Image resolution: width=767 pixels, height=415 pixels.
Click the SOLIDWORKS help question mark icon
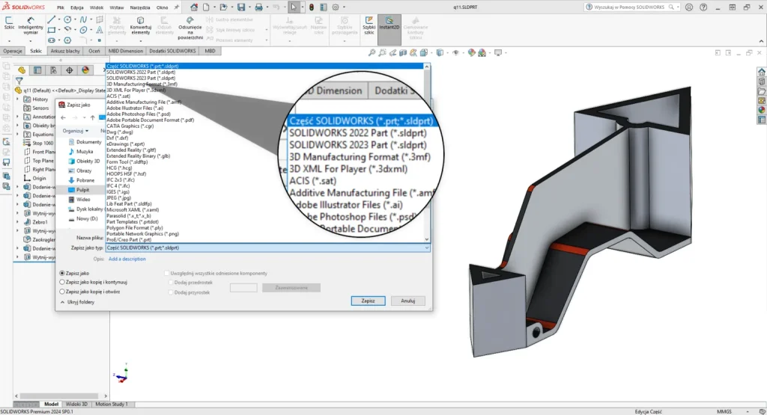coord(703,7)
